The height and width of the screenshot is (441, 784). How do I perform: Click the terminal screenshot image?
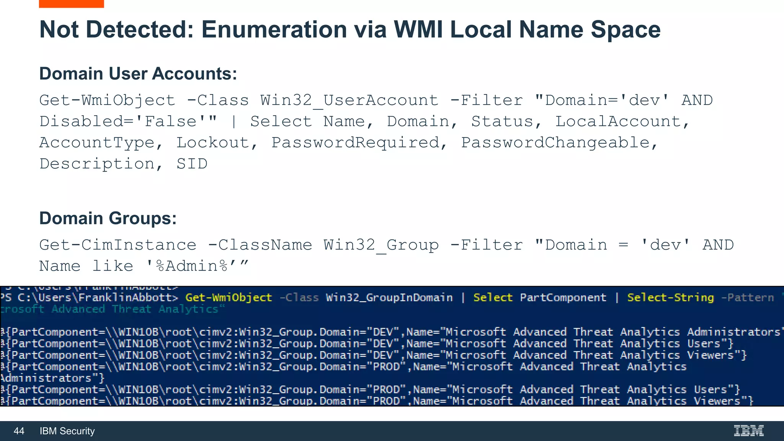[x=392, y=346]
